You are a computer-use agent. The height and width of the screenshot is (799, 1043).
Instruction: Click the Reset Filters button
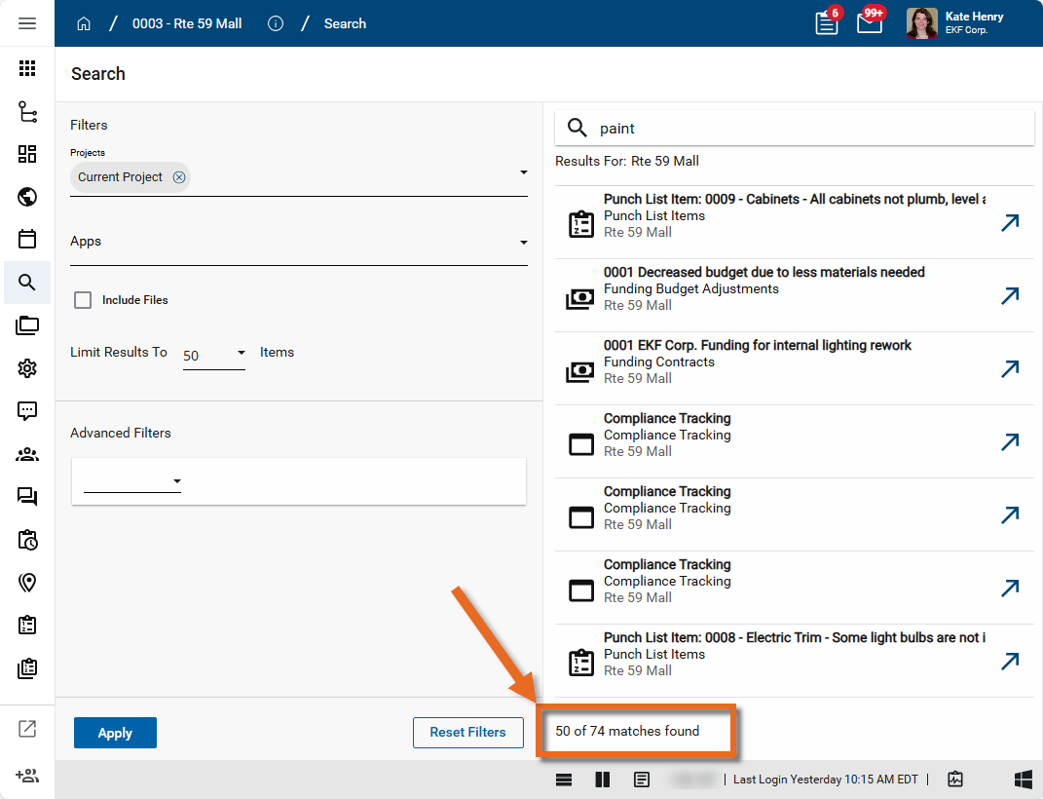point(467,733)
